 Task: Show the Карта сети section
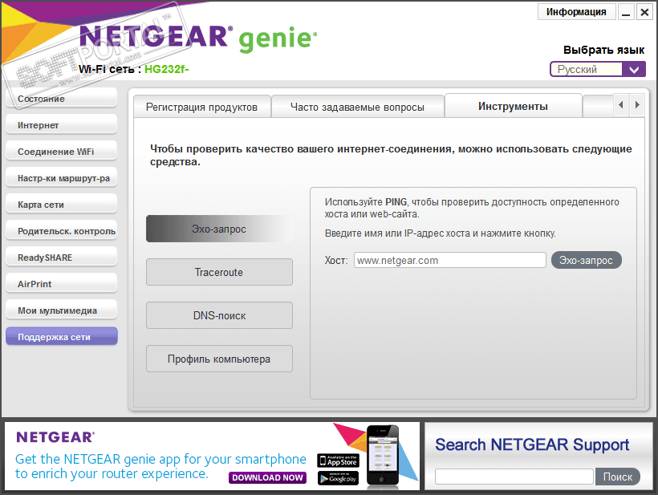(61, 205)
